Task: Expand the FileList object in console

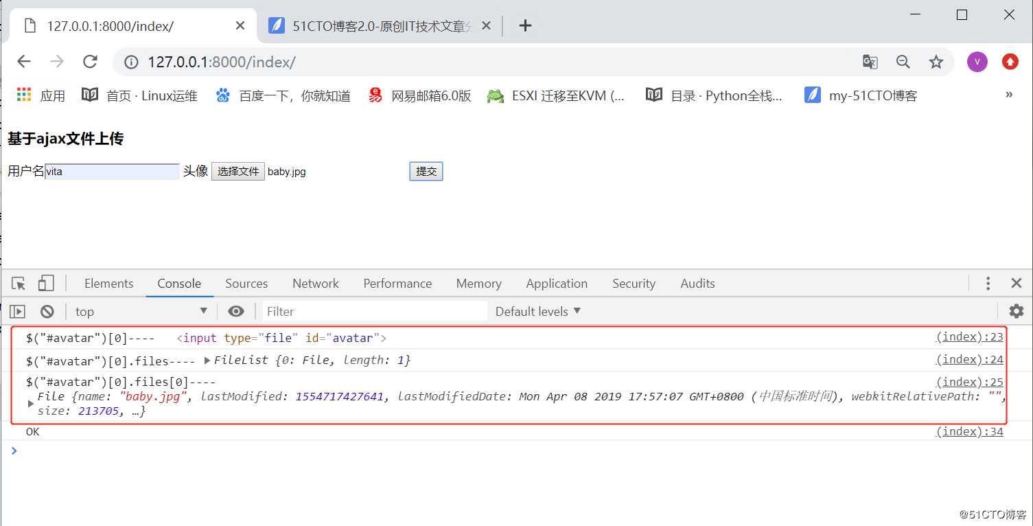Action: click(208, 360)
